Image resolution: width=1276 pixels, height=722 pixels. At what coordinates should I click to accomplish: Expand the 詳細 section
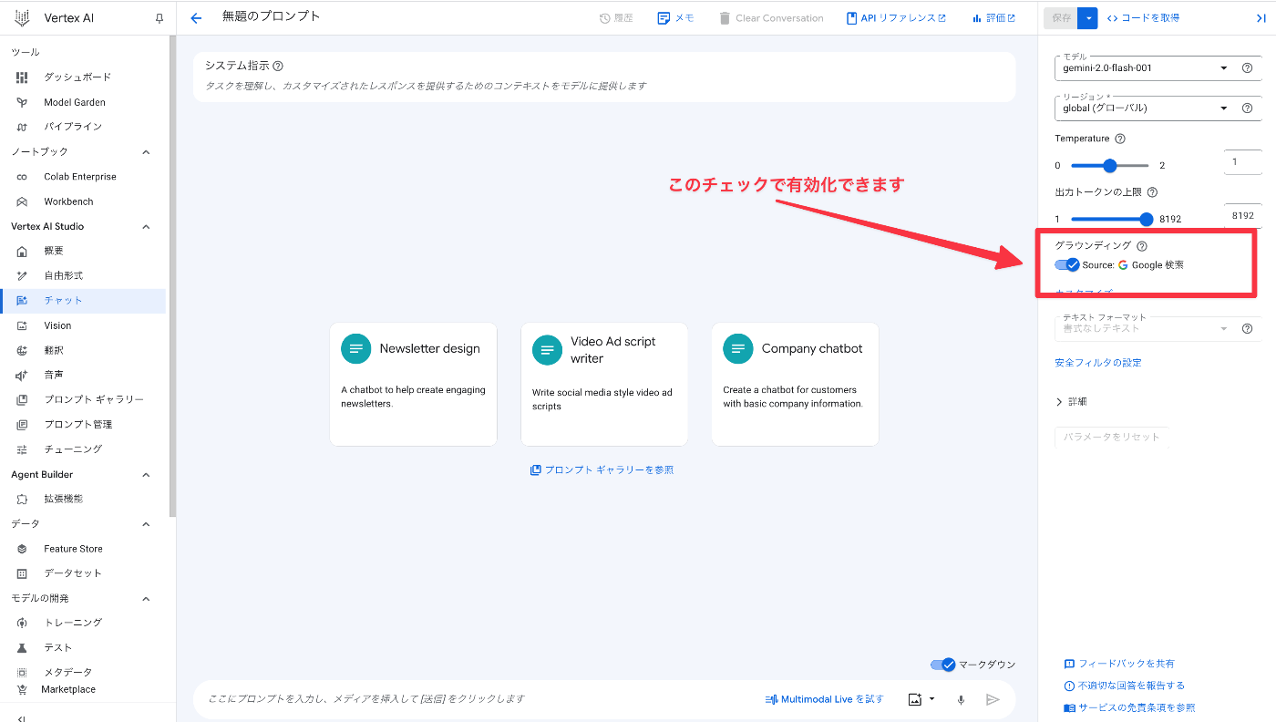[1071, 402]
